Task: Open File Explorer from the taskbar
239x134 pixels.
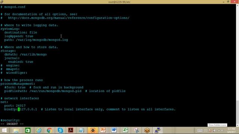Action: [16, 130]
